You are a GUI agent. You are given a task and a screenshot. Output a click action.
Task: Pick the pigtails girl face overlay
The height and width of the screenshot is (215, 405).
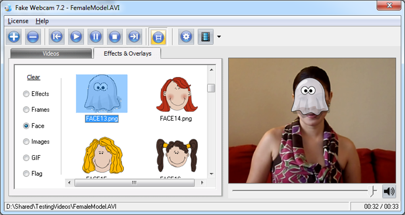pyautogui.click(x=177, y=155)
